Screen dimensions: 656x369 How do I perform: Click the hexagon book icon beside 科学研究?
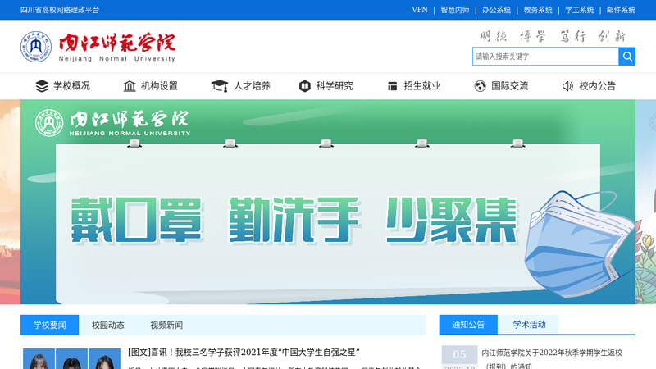point(305,86)
